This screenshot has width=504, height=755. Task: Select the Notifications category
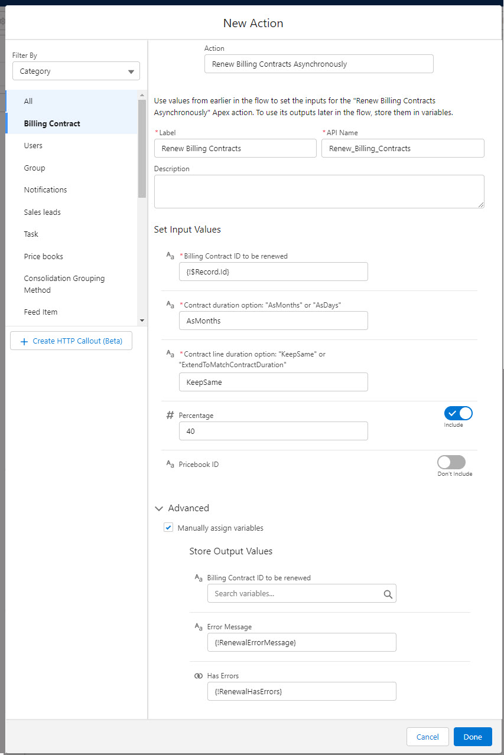45,190
